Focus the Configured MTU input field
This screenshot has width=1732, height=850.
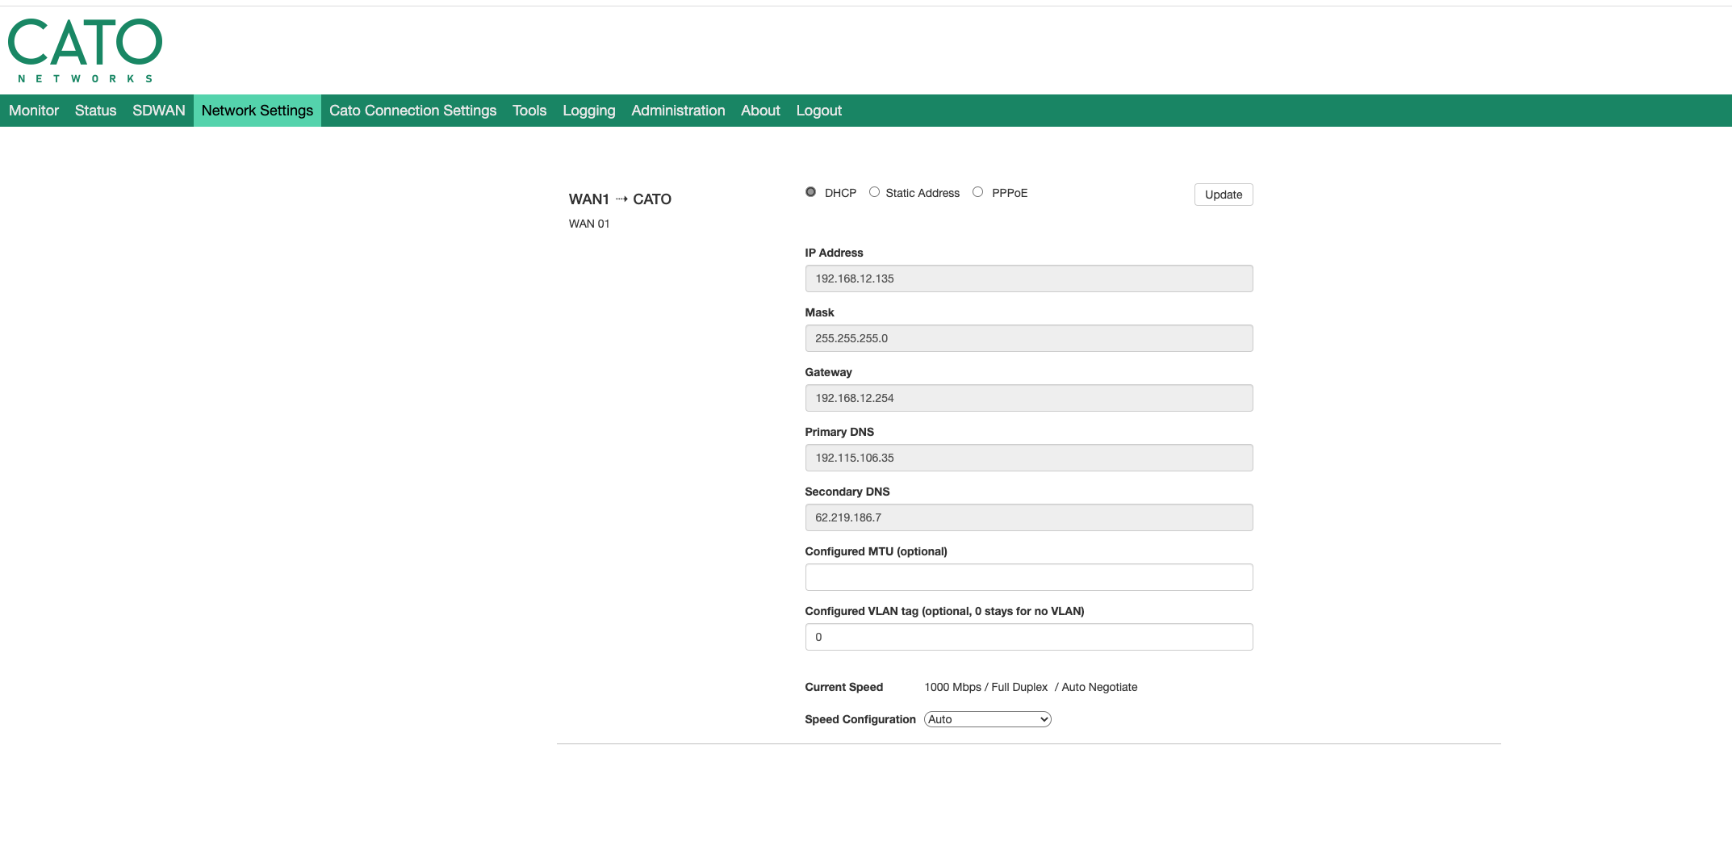1028,577
